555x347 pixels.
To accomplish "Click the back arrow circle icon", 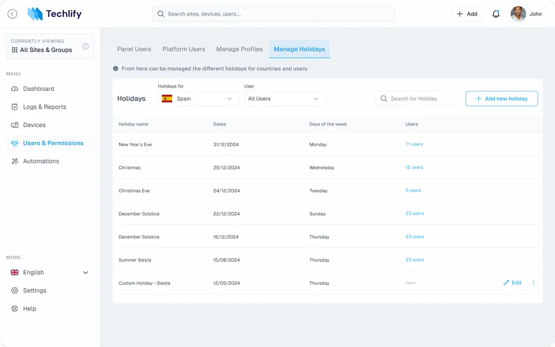I will (12, 14).
